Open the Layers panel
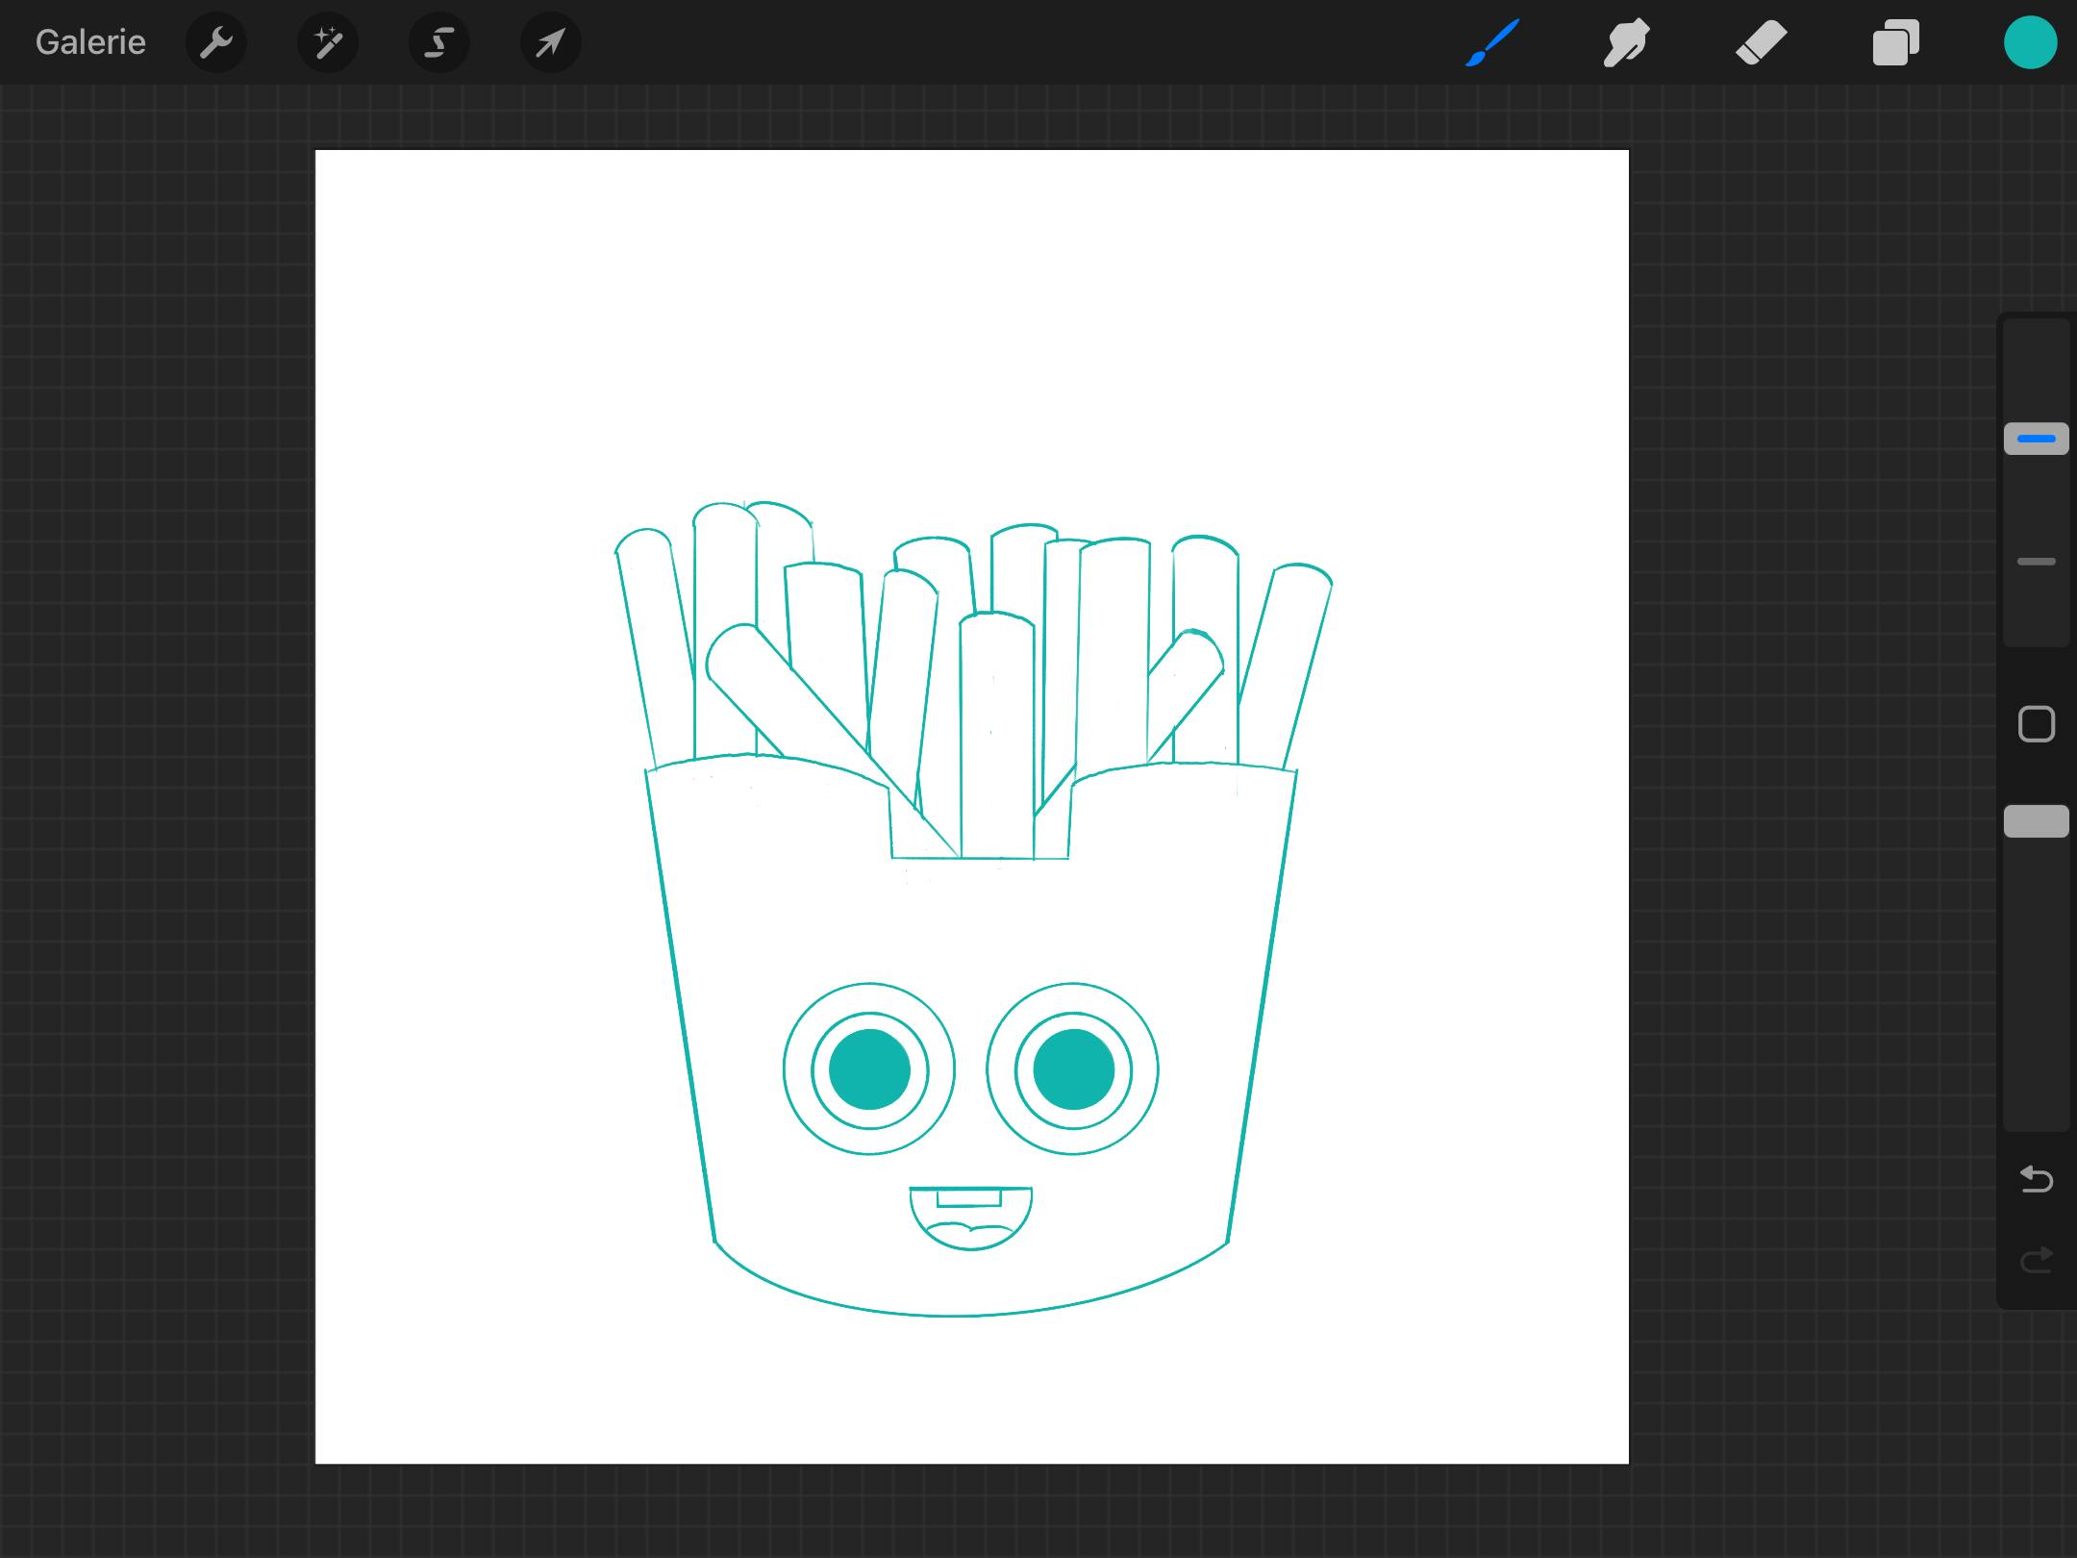The width and height of the screenshot is (2077, 1558). coord(1895,42)
